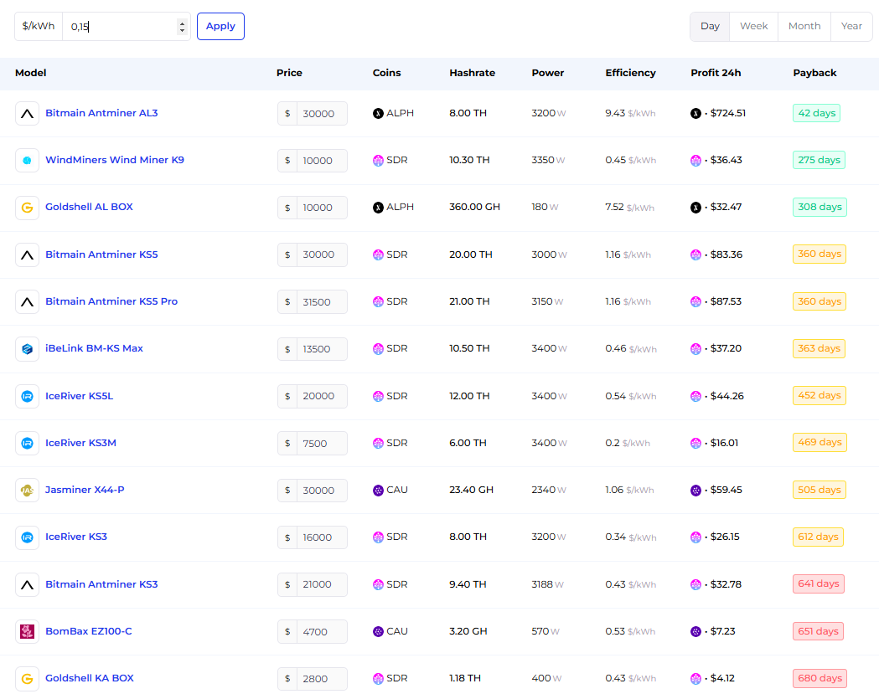This screenshot has height=699, width=879.
Task: Decrease the $/kWh value with the down stepper
Action: 182,30
